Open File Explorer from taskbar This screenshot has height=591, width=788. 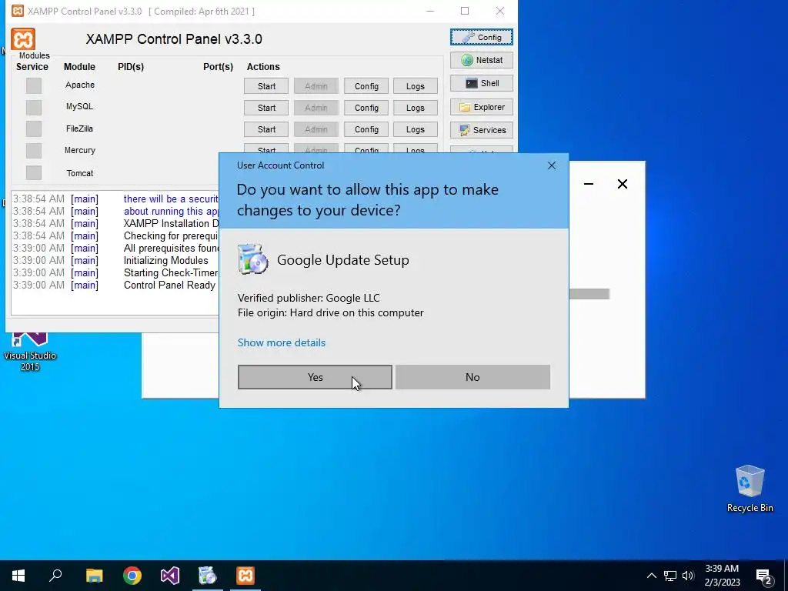(94, 576)
